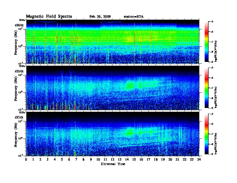Click the hour 5 tick label
The image size is (237, 183).
coord(62,159)
